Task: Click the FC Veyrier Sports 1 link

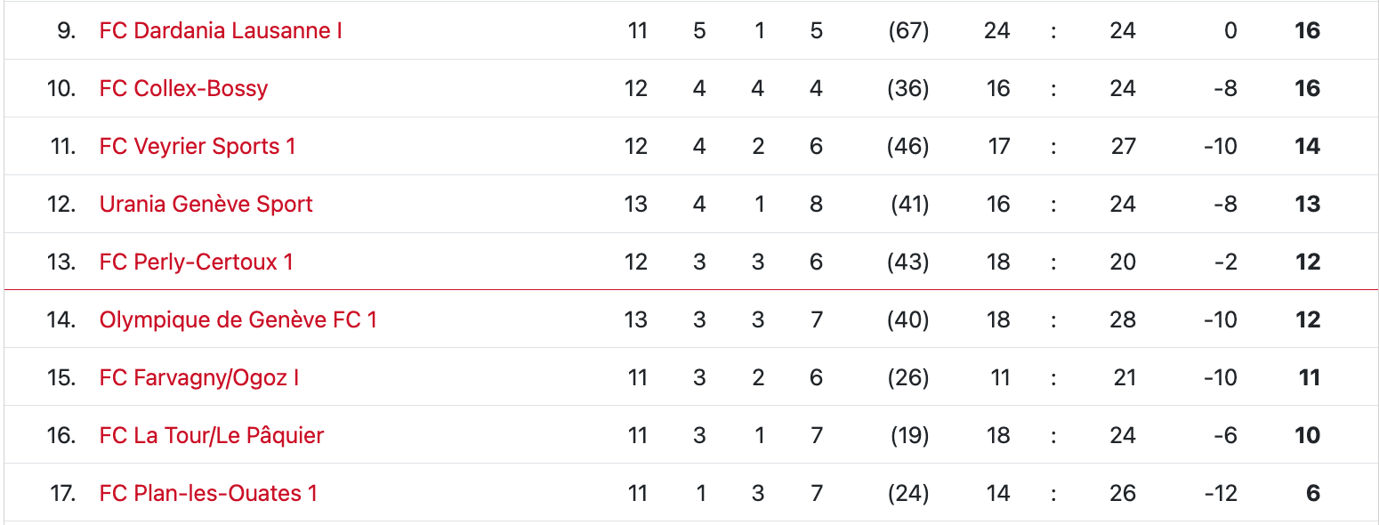Action: (198, 147)
